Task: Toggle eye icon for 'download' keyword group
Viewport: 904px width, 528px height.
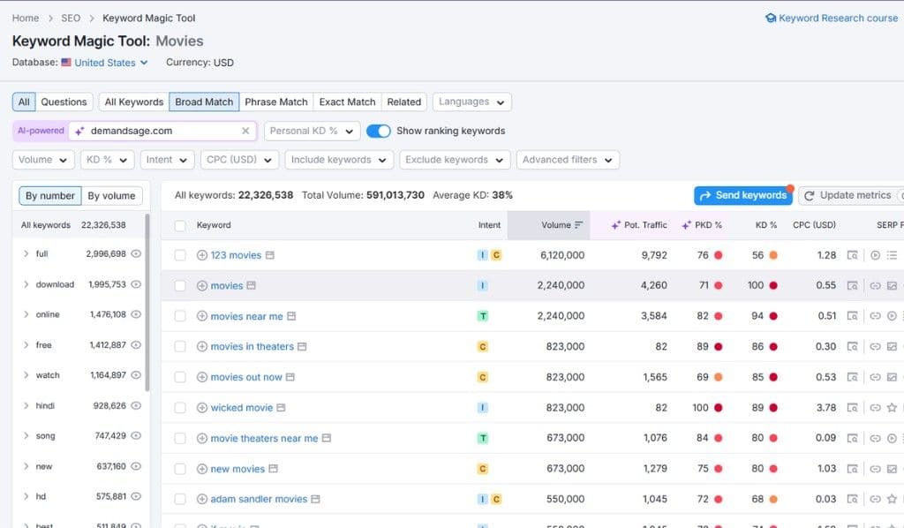Action: point(136,284)
